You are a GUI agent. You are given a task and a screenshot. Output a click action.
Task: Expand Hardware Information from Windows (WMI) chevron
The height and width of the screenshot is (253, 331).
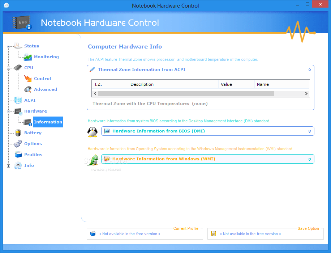pos(309,159)
